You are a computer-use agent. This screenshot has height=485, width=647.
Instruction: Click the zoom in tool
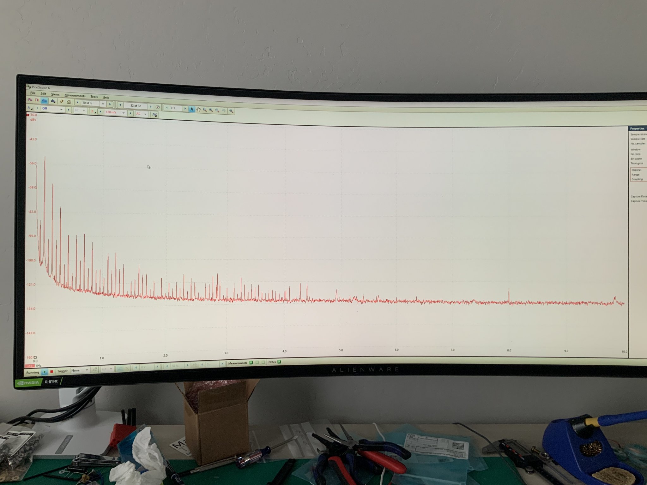pos(211,110)
